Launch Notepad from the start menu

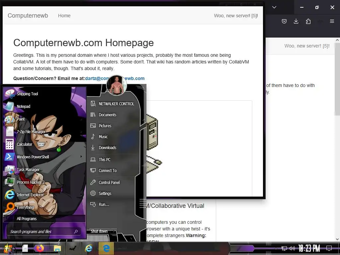pyautogui.click(x=44, y=107)
